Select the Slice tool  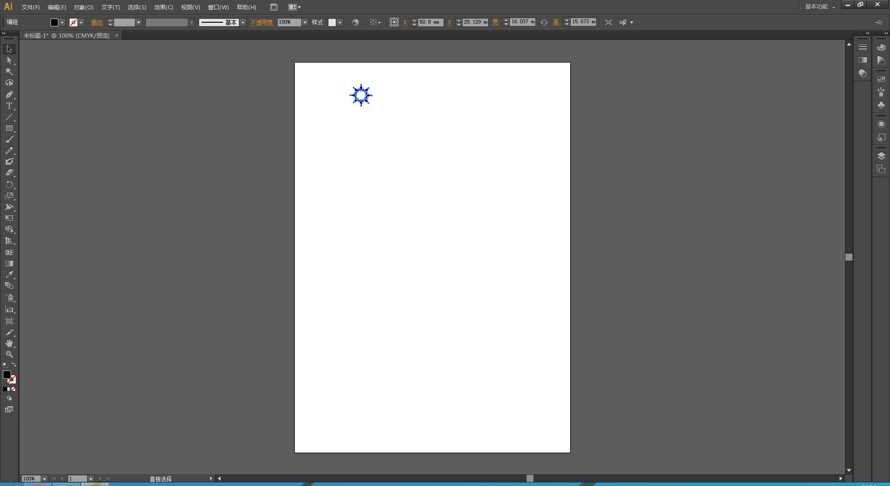click(x=9, y=333)
